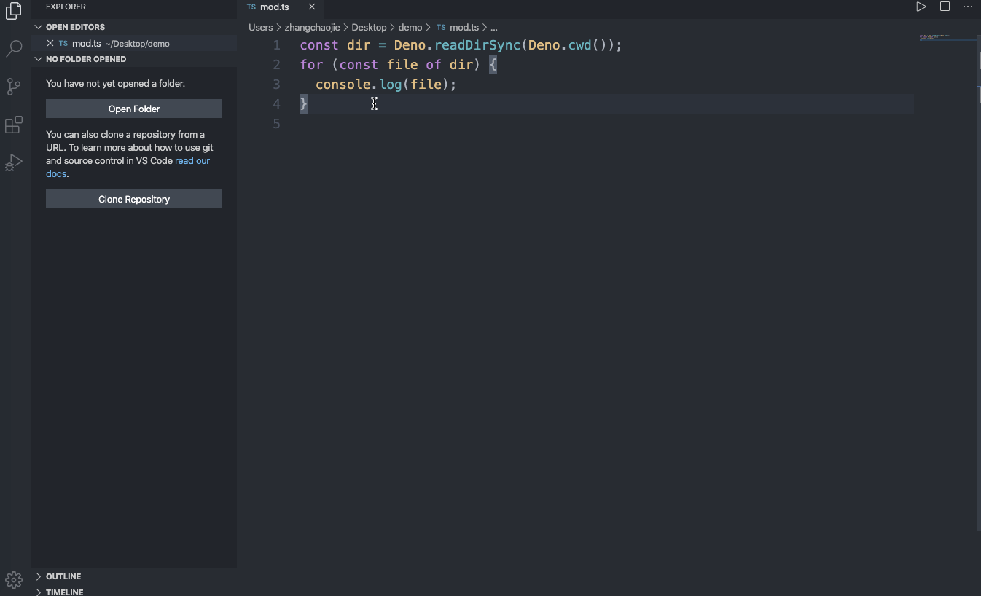This screenshot has width=981, height=596.
Task: Open the Run and Debug view
Action: tap(14, 162)
